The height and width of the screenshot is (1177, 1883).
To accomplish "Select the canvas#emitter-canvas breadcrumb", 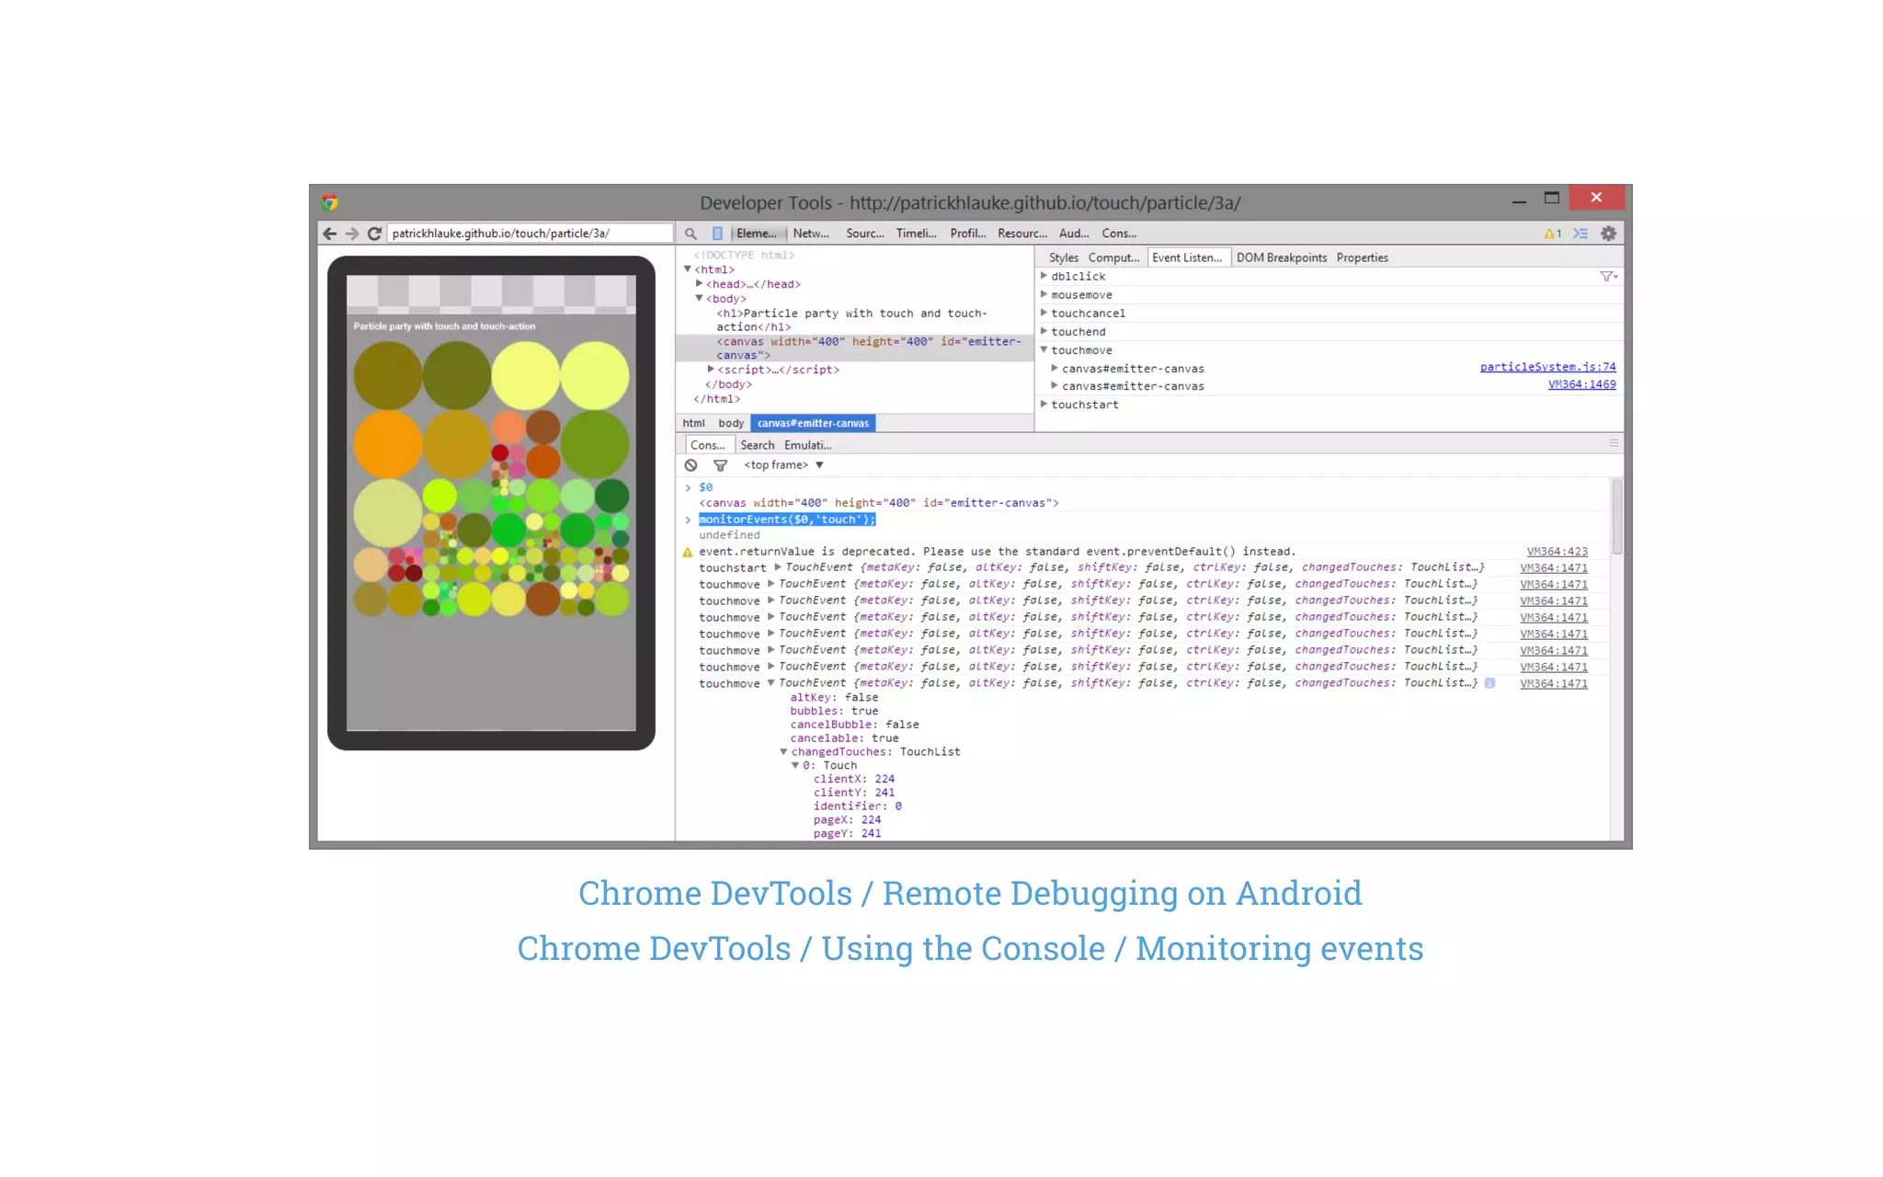I will pos(813,423).
